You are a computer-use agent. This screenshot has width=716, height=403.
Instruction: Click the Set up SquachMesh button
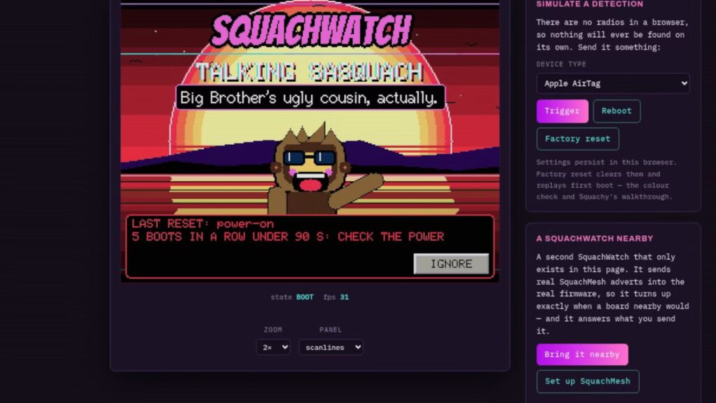coord(587,381)
